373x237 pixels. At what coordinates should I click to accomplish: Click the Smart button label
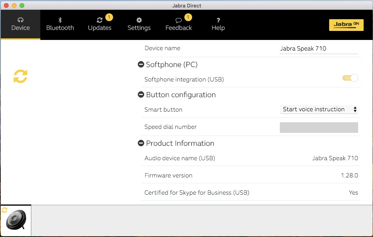point(164,110)
